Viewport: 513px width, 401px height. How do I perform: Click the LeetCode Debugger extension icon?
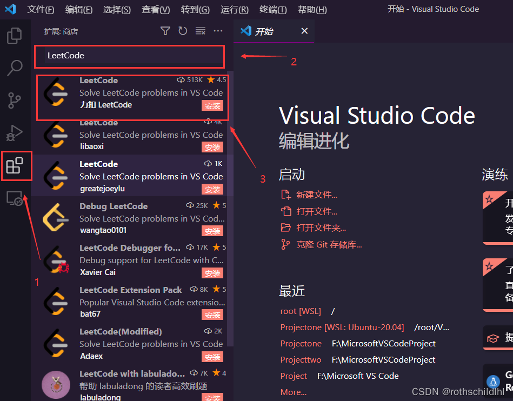point(56,260)
